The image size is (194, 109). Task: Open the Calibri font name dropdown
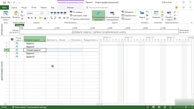click(40, 13)
